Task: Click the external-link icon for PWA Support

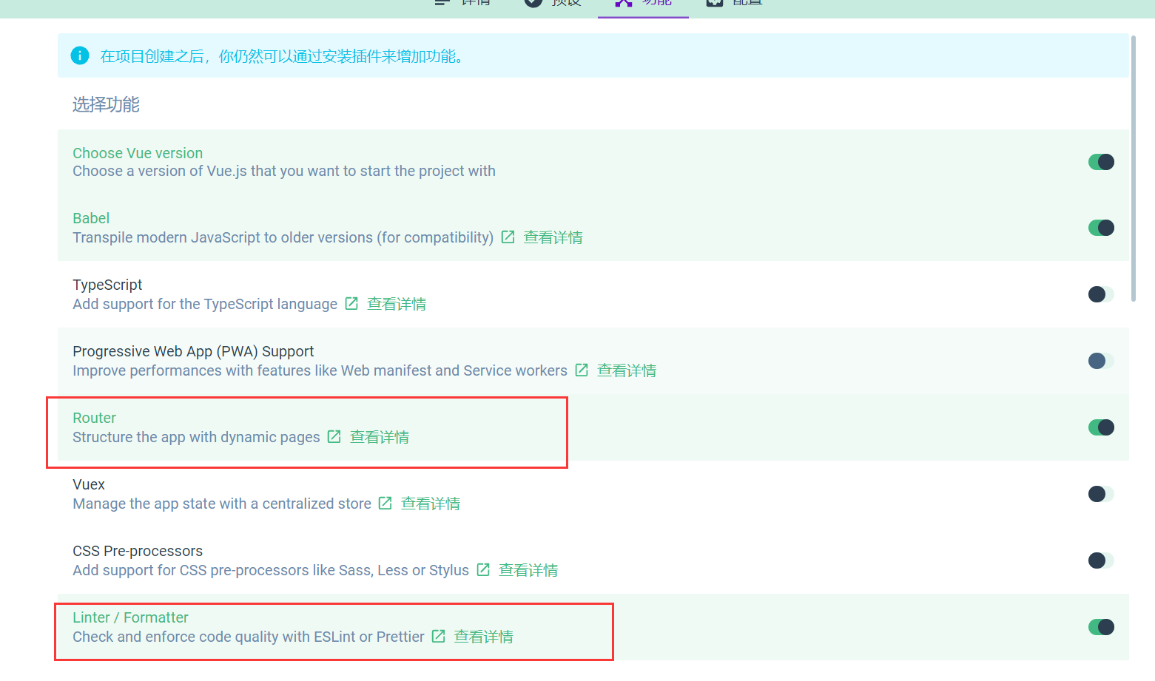Action: point(582,370)
